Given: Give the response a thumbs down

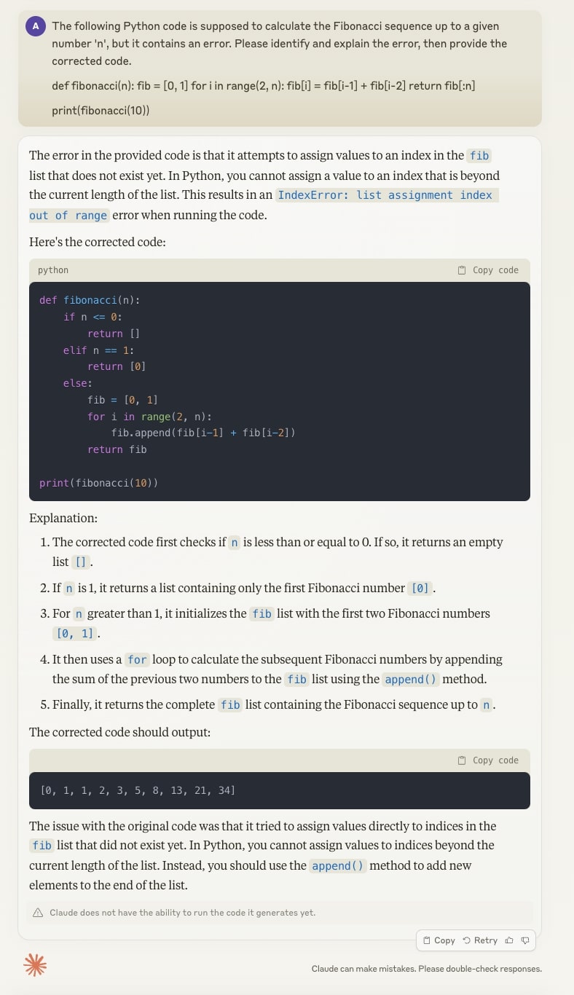Looking at the screenshot, I should point(525,940).
